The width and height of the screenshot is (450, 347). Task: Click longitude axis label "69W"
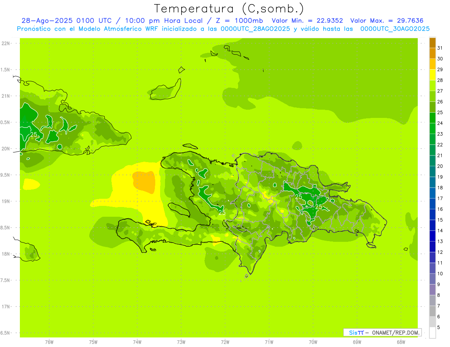click(x=357, y=342)
